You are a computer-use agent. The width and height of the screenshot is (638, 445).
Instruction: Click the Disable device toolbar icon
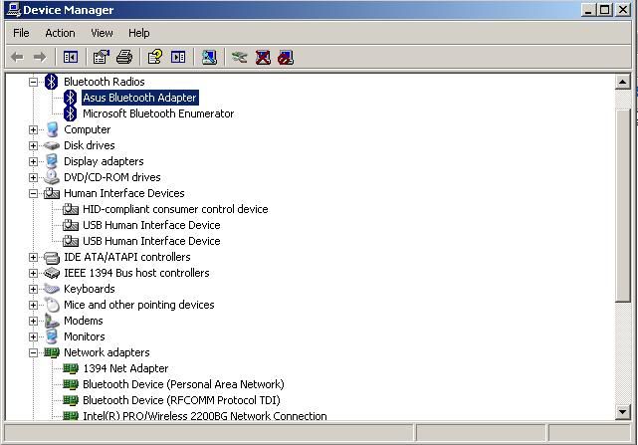[x=286, y=57]
